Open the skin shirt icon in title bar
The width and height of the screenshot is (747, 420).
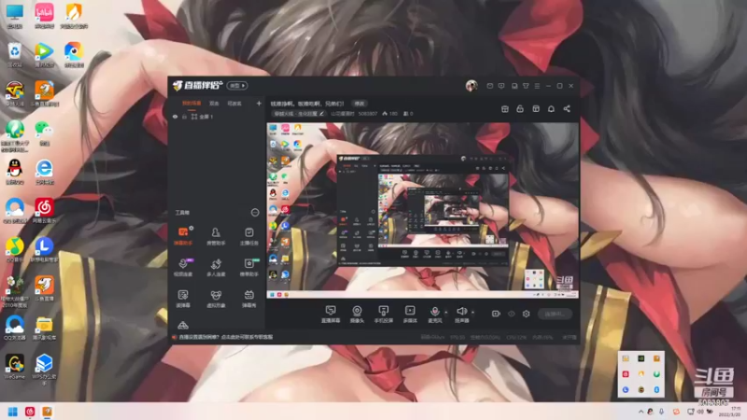[526, 86]
